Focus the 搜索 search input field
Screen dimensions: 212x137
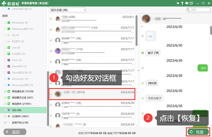(198, 10)
